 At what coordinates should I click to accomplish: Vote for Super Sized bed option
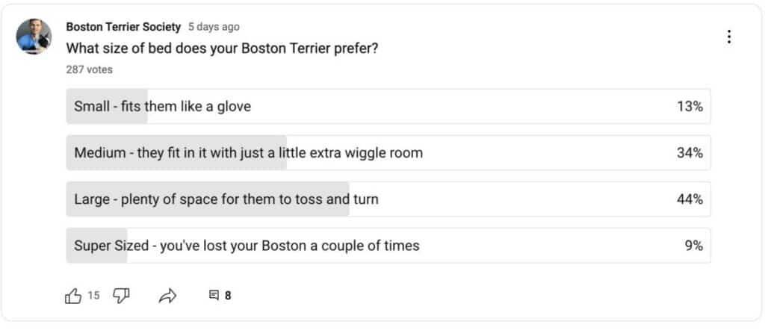pyautogui.click(x=388, y=245)
